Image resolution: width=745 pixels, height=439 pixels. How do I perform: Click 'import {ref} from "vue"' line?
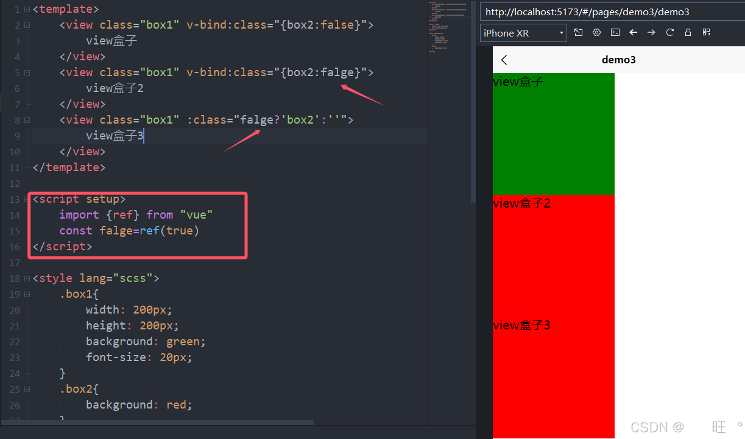(136, 215)
